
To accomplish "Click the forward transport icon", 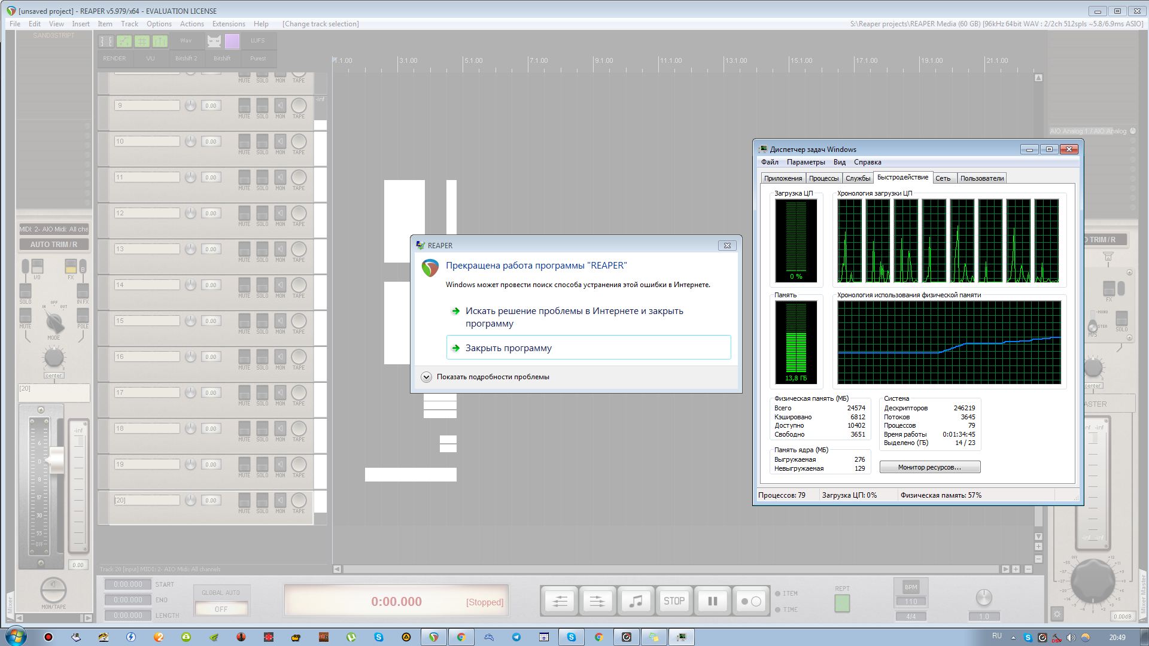I will point(597,601).
